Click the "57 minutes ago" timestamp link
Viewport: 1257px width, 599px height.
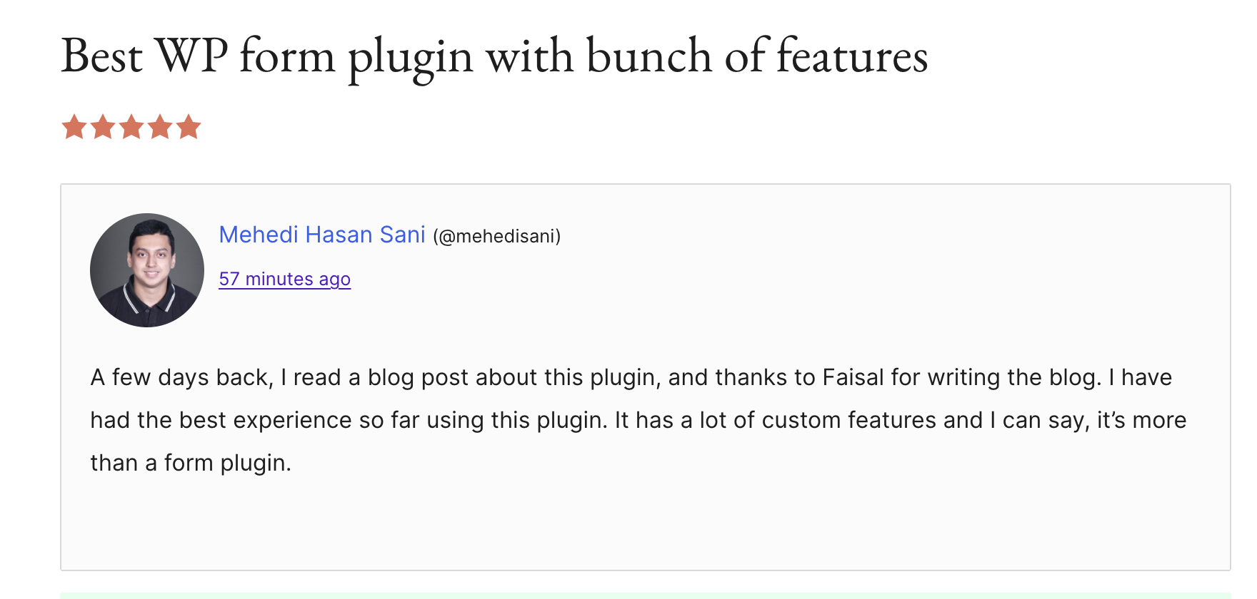pos(284,279)
